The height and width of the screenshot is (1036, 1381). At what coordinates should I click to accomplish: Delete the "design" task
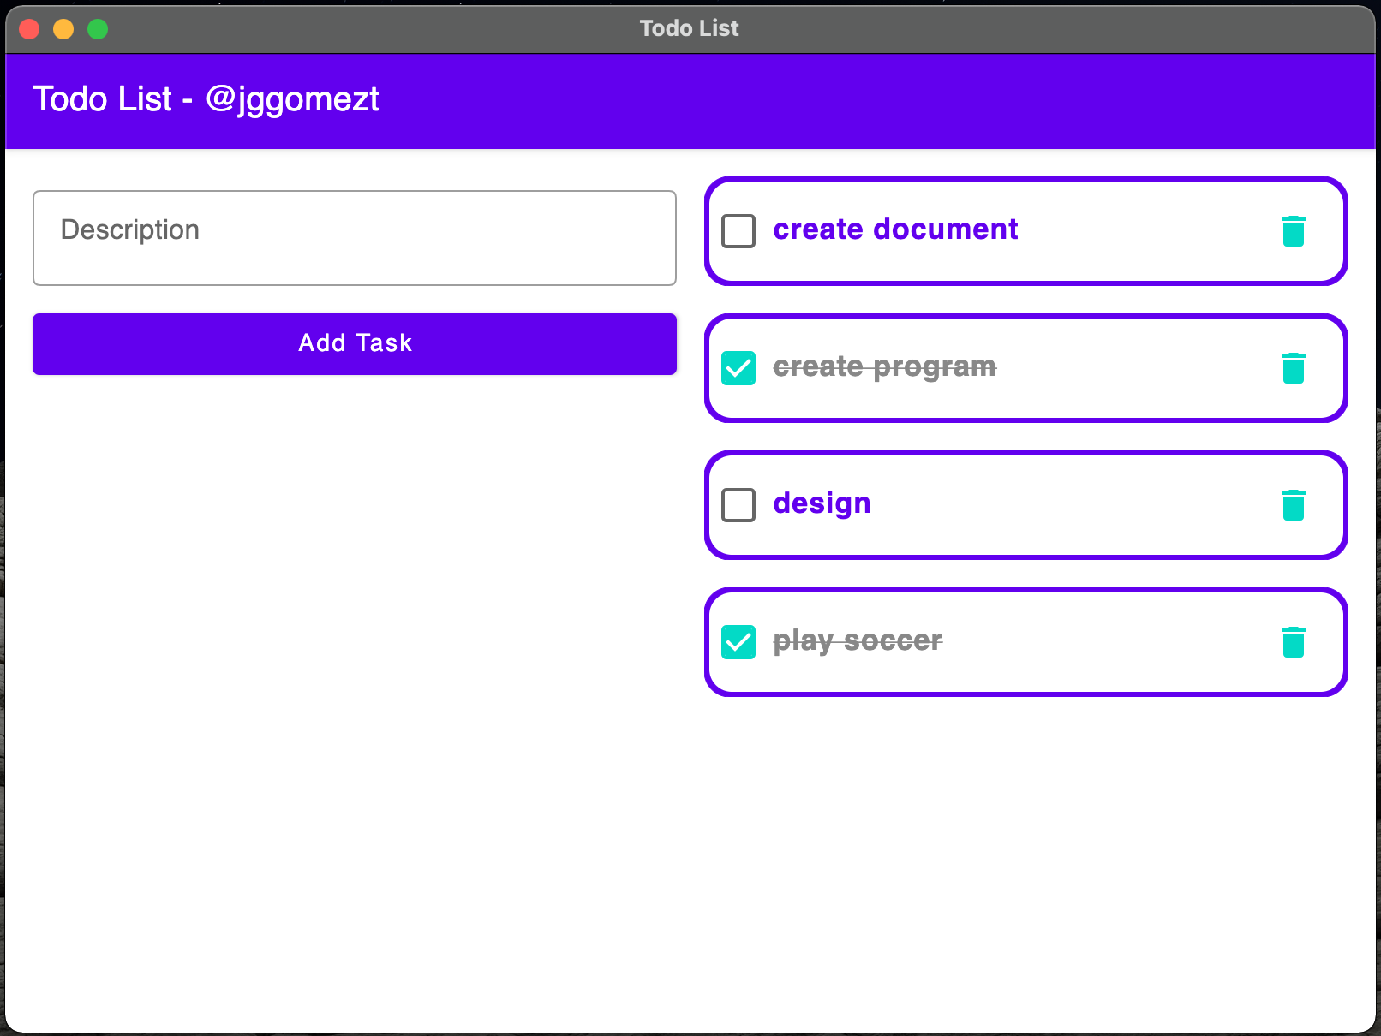(x=1293, y=504)
